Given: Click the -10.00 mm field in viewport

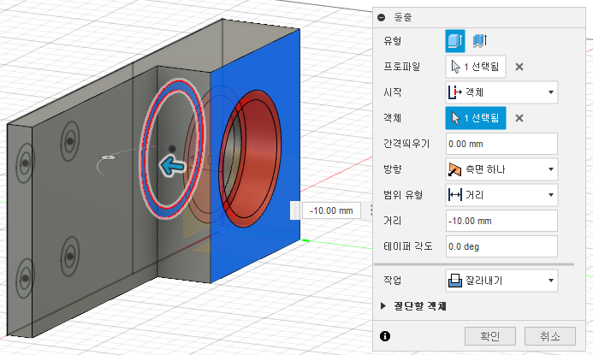Looking at the screenshot, I should 331,210.
